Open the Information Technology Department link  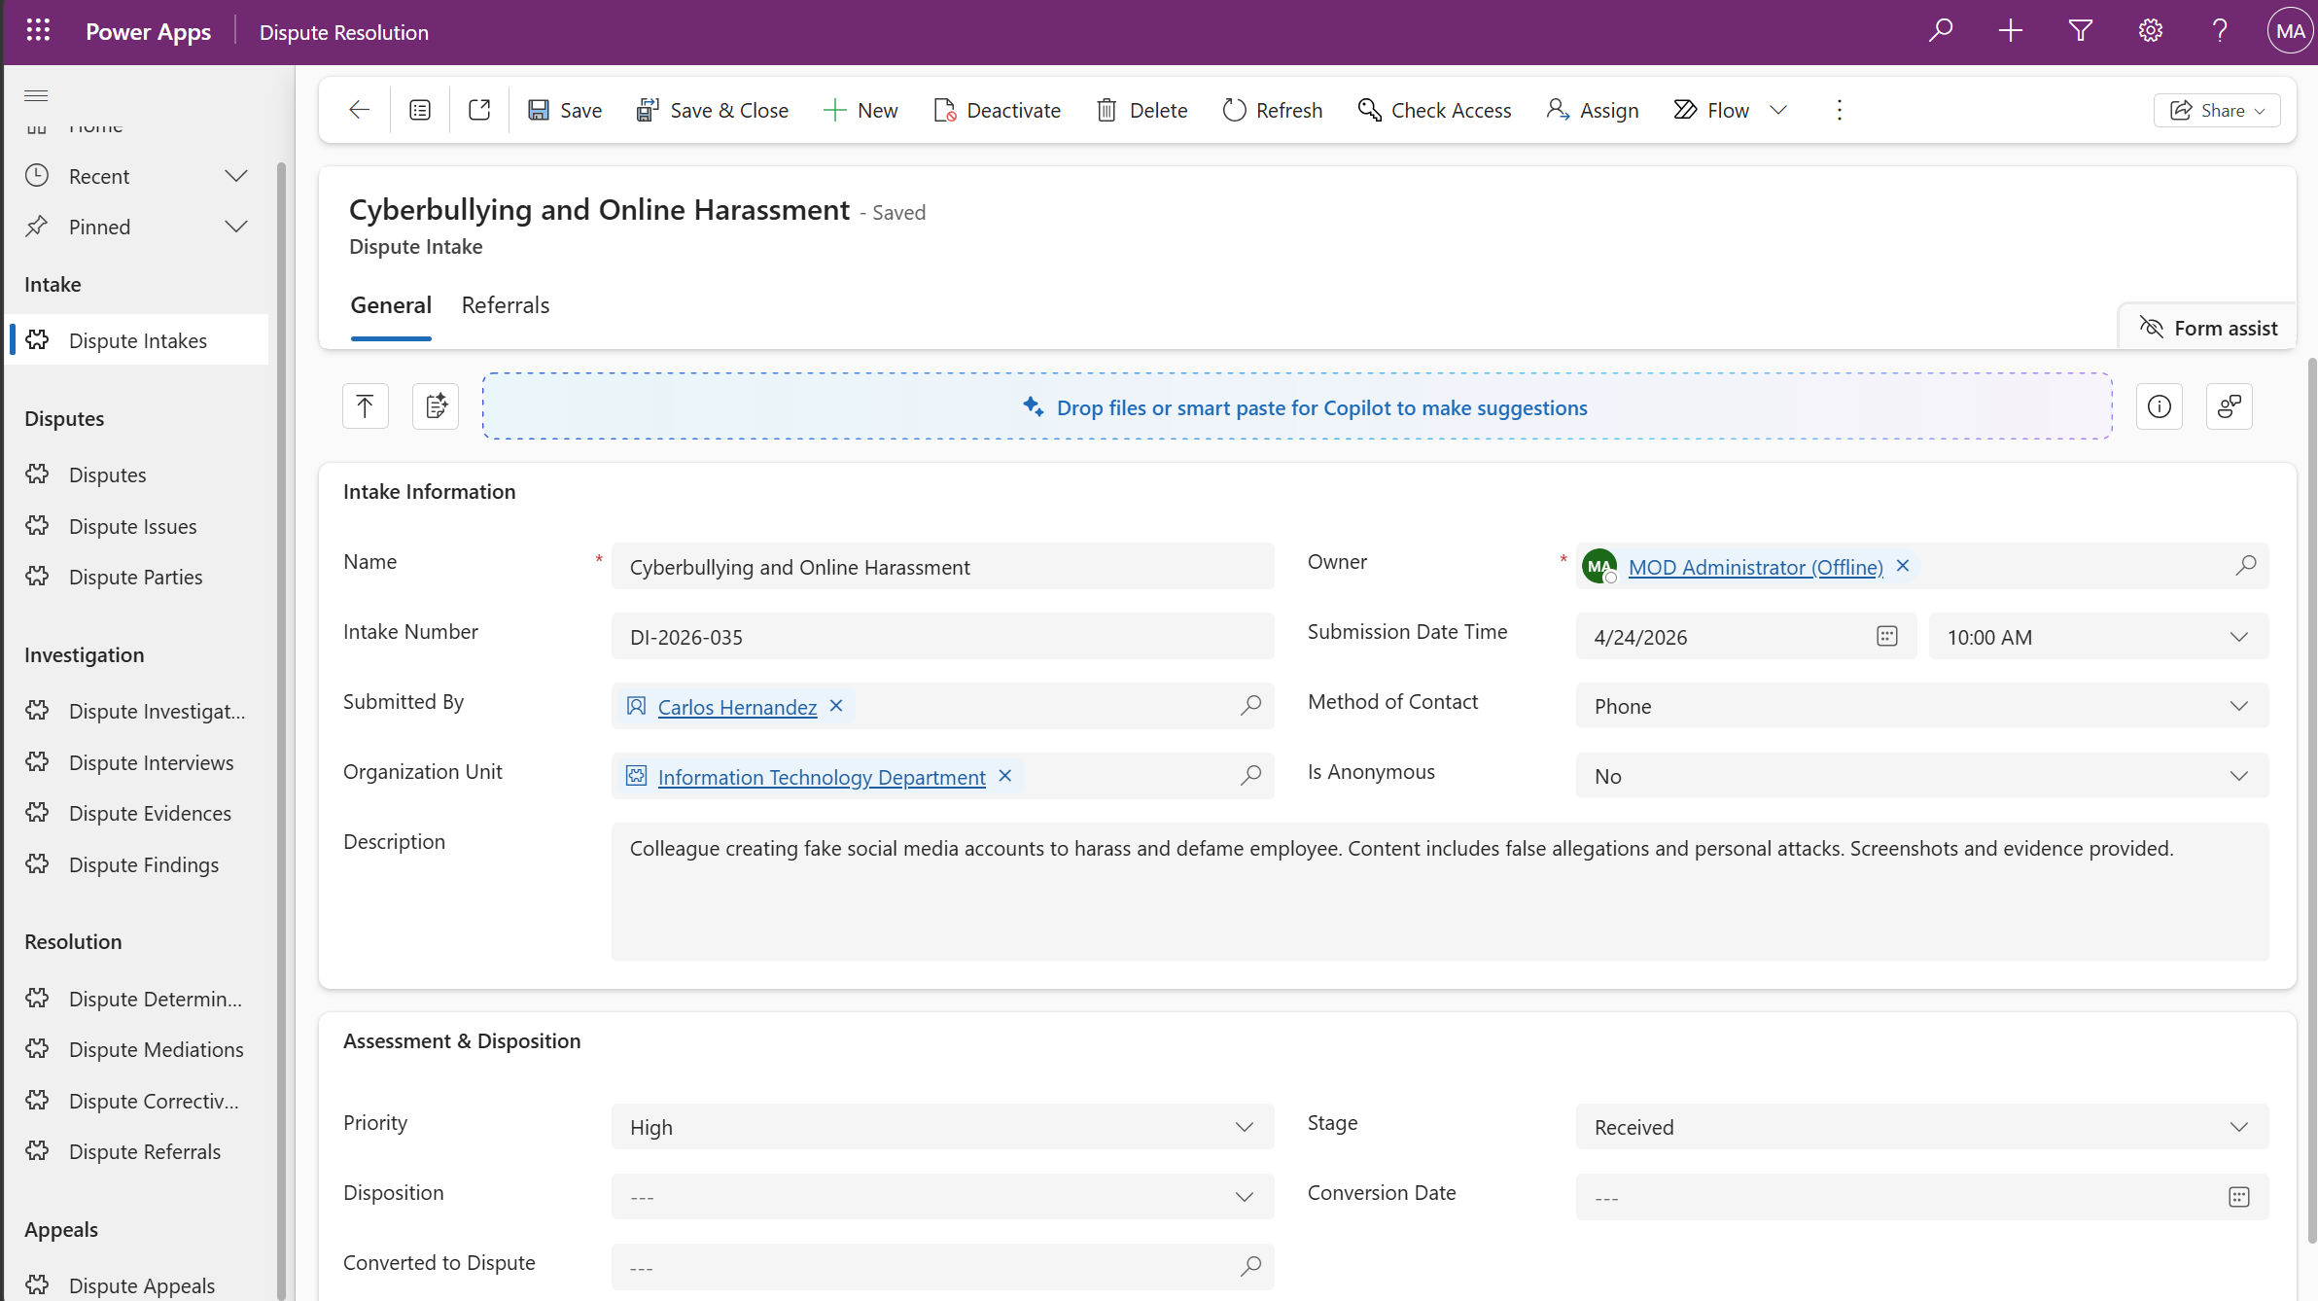click(822, 777)
